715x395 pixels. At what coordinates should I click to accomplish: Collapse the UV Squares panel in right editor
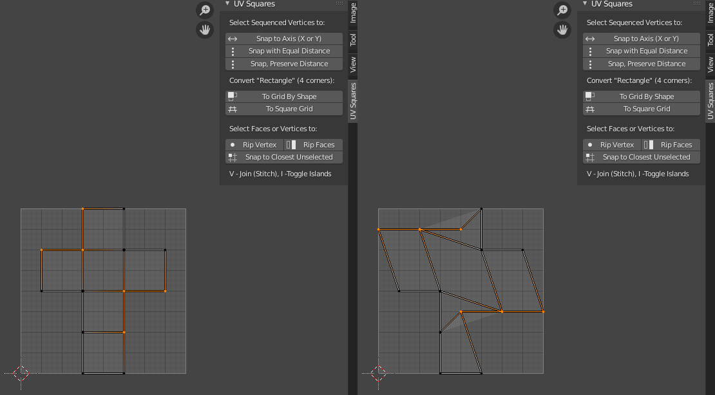point(585,4)
